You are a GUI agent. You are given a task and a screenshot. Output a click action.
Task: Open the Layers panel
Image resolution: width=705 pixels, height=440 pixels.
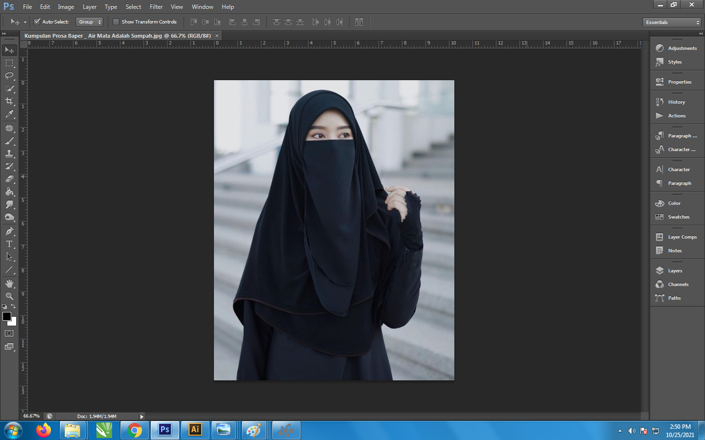(x=675, y=271)
